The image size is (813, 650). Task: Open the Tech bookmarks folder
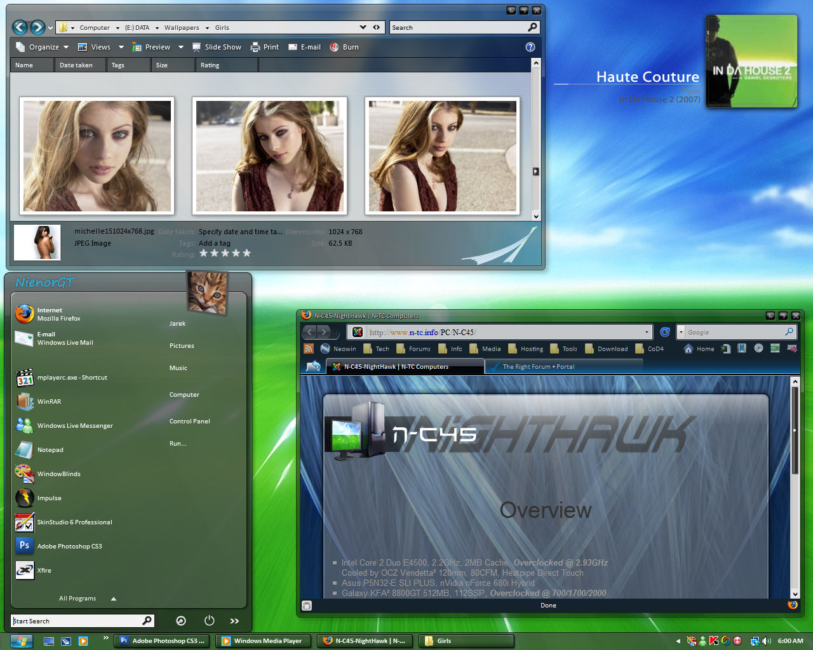(x=376, y=348)
